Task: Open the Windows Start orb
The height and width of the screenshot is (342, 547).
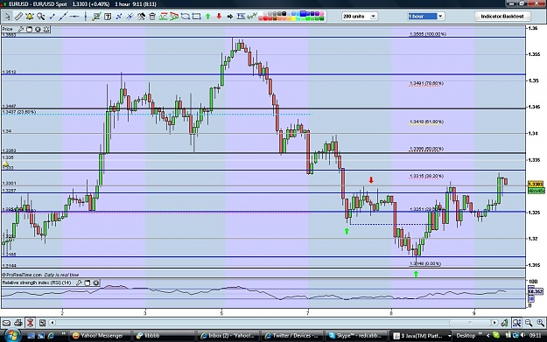Action: pos(12,335)
